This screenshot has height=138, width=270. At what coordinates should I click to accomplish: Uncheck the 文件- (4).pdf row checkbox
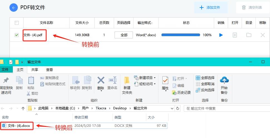[x=17, y=35]
